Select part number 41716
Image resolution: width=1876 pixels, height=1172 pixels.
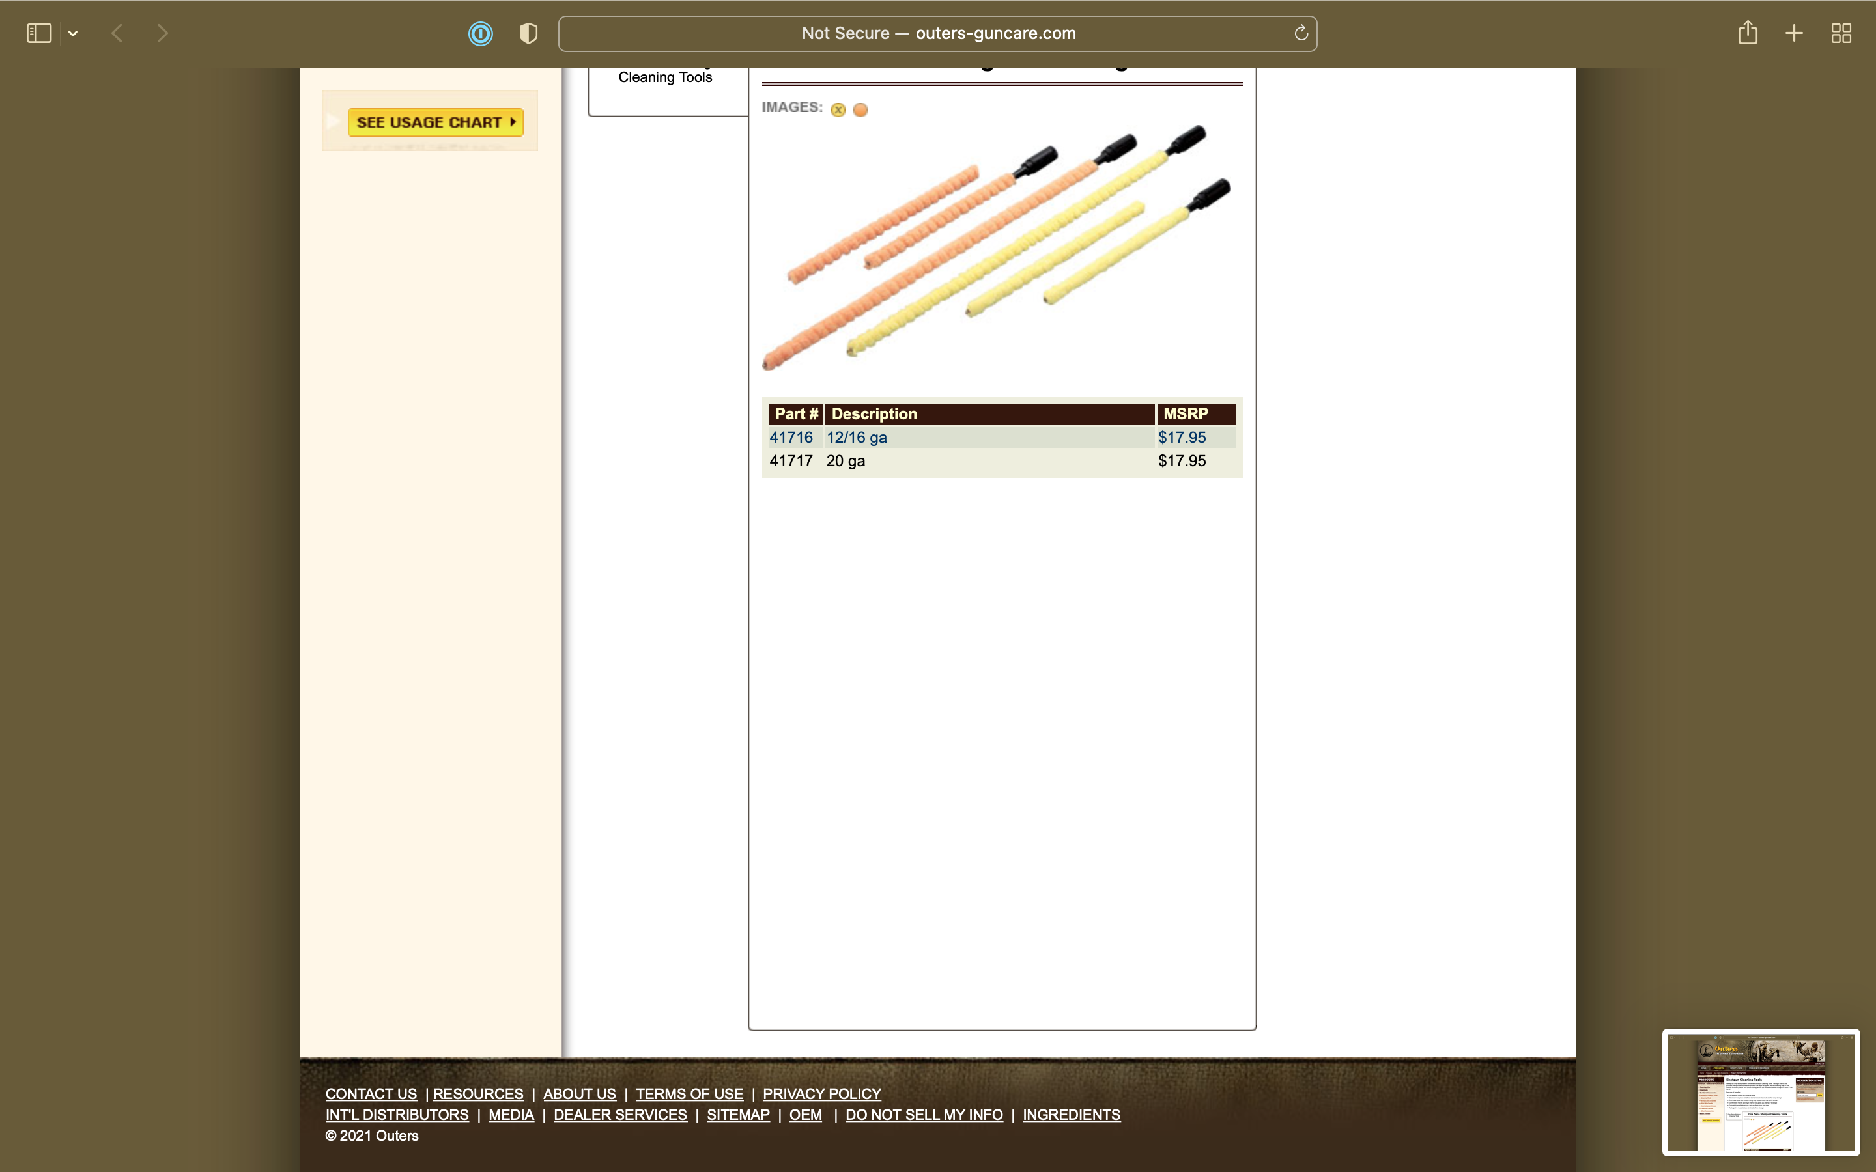tap(791, 437)
